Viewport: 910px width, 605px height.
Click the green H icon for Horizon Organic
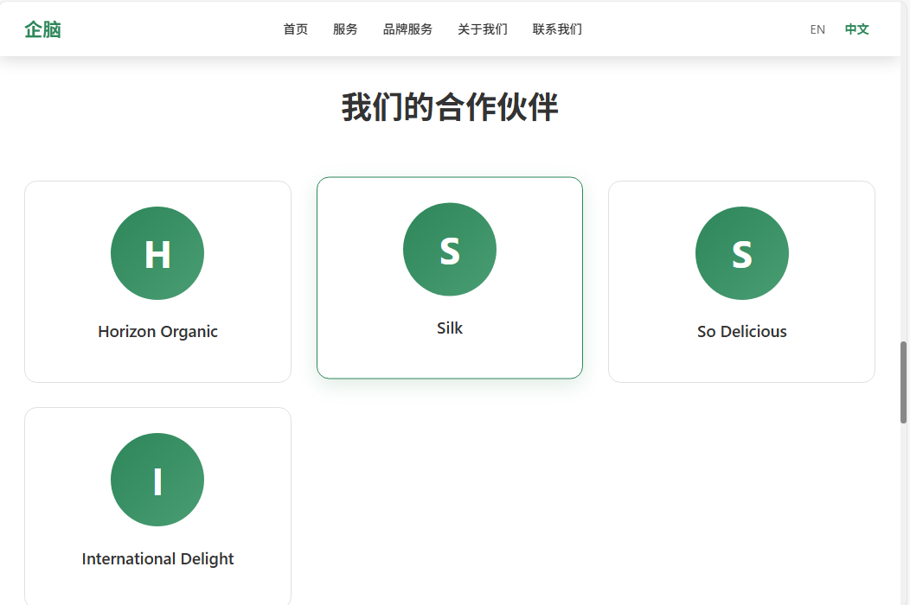click(157, 253)
